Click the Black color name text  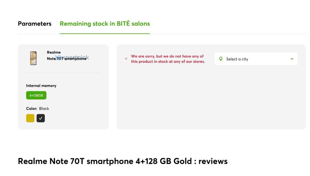(44, 108)
